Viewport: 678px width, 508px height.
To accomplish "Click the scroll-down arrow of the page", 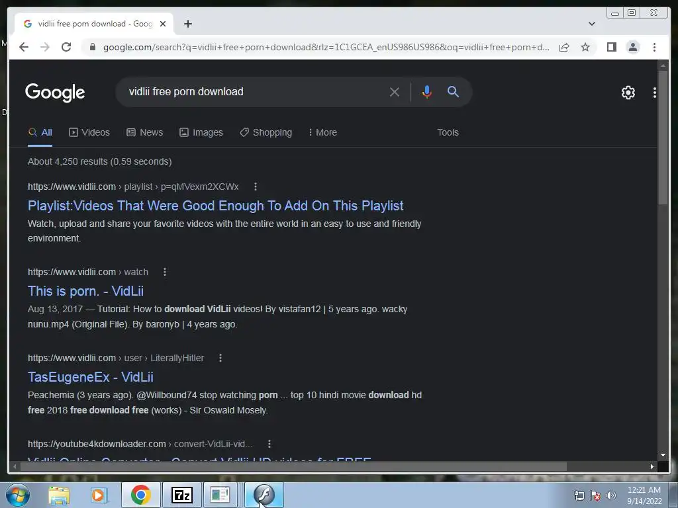I will point(663,455).
